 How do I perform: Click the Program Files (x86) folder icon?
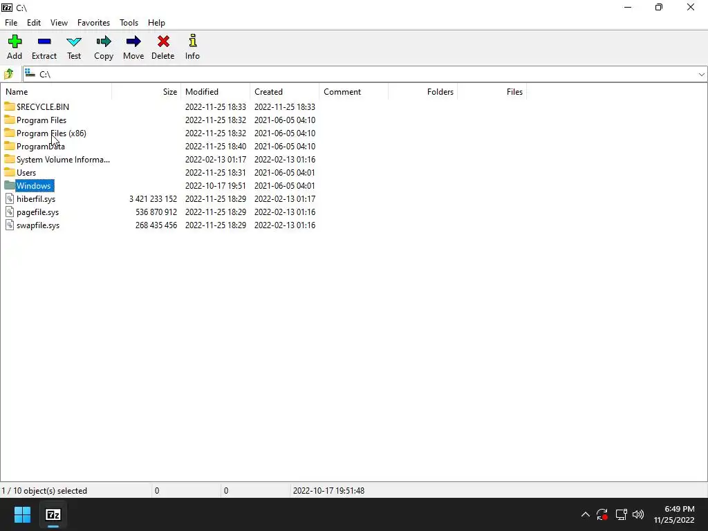pyautogui.click(x=10, y=133)
